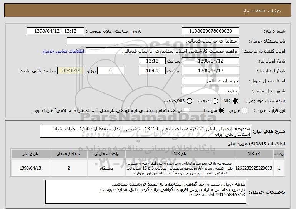296x209 pixels.
Task: Click requester field ابراهیم محمدی
Action: tap(163, 51)
